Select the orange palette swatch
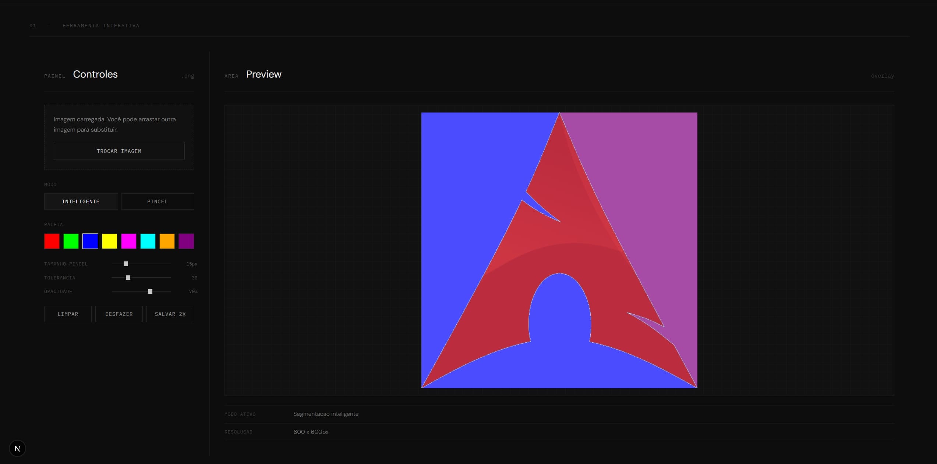 pyautogui.click(x=167, y=241)
